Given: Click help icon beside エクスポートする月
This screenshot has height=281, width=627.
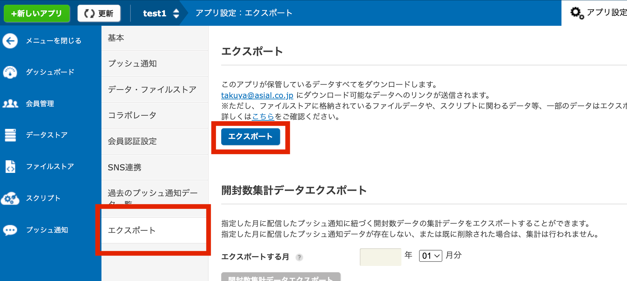Looking at the screenshot, I should [299, 257].
